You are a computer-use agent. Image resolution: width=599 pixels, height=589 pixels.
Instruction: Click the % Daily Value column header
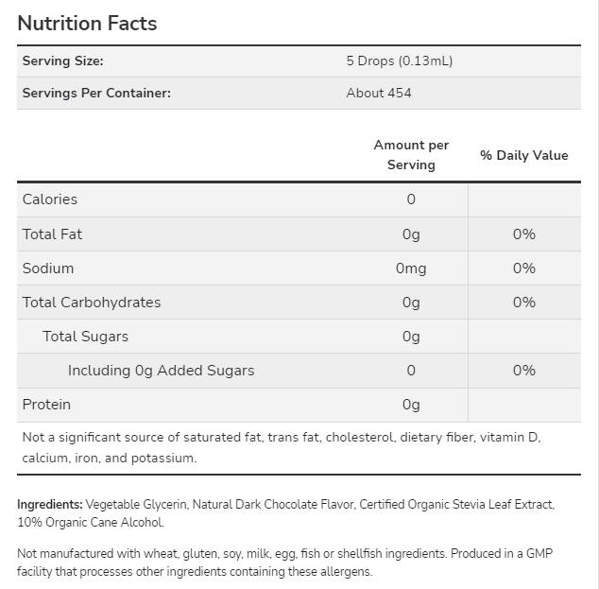tap(524, 155)
